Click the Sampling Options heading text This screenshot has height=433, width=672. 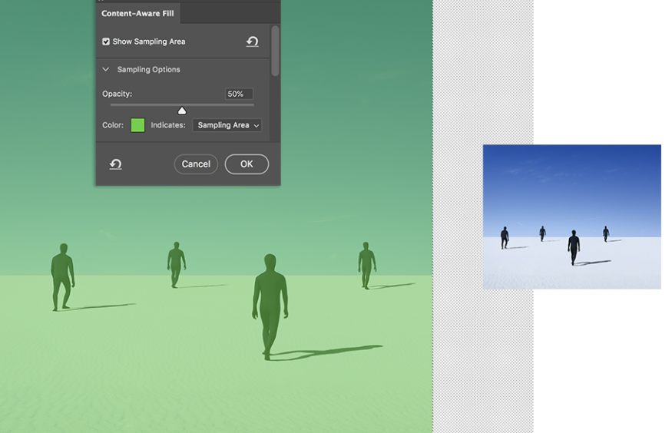pos(149,69)
